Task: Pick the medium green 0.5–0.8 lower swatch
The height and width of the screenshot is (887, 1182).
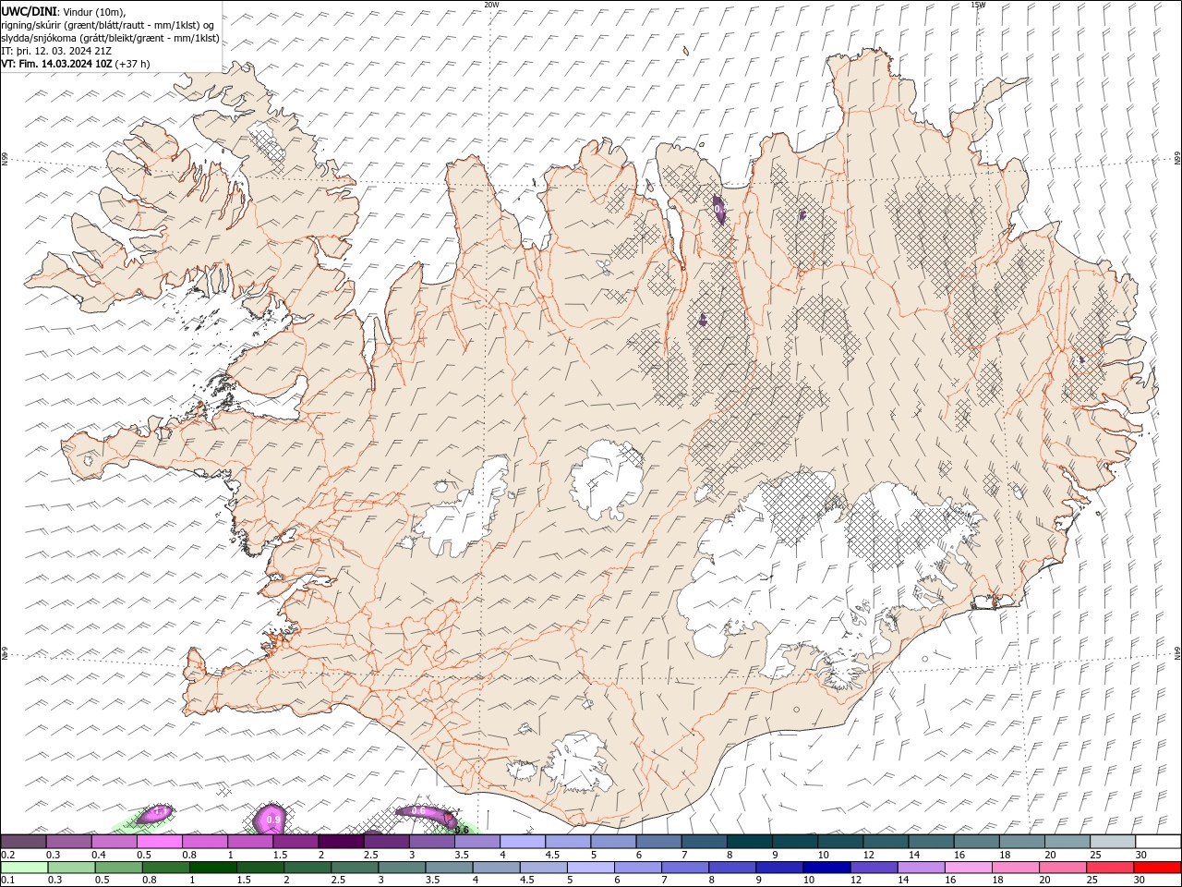Action: point(119,868)
